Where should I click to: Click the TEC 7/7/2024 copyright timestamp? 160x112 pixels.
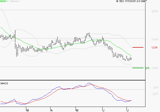coord(131,1)
